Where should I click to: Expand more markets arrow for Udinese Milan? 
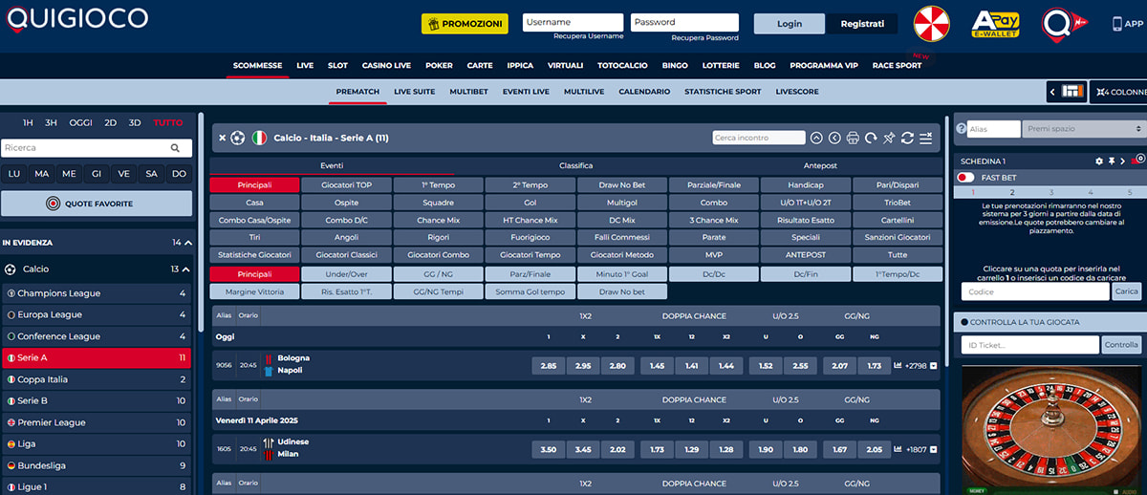pyautogui.click(x=933, y=448)
